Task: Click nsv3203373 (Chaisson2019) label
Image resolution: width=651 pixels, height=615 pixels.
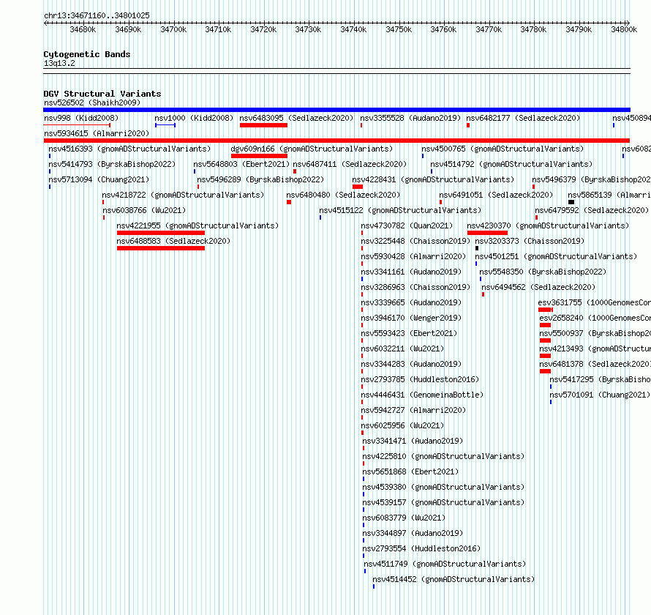Action: pos(530,241)
